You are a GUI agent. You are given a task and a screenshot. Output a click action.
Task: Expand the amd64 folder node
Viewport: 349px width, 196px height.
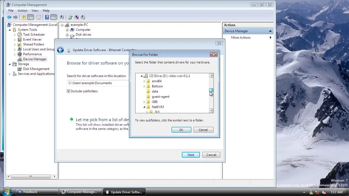point(144,81)
